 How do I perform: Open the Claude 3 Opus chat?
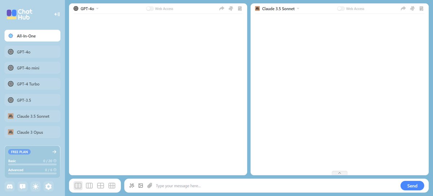tap(32, 132)
